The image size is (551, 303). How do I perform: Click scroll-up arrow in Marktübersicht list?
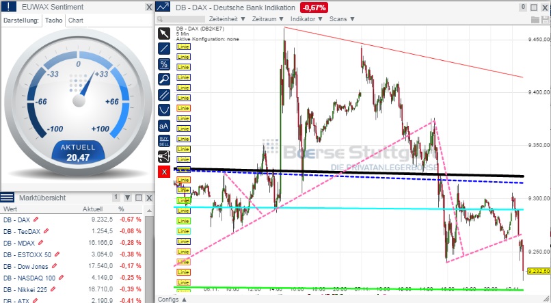(149, 211)
